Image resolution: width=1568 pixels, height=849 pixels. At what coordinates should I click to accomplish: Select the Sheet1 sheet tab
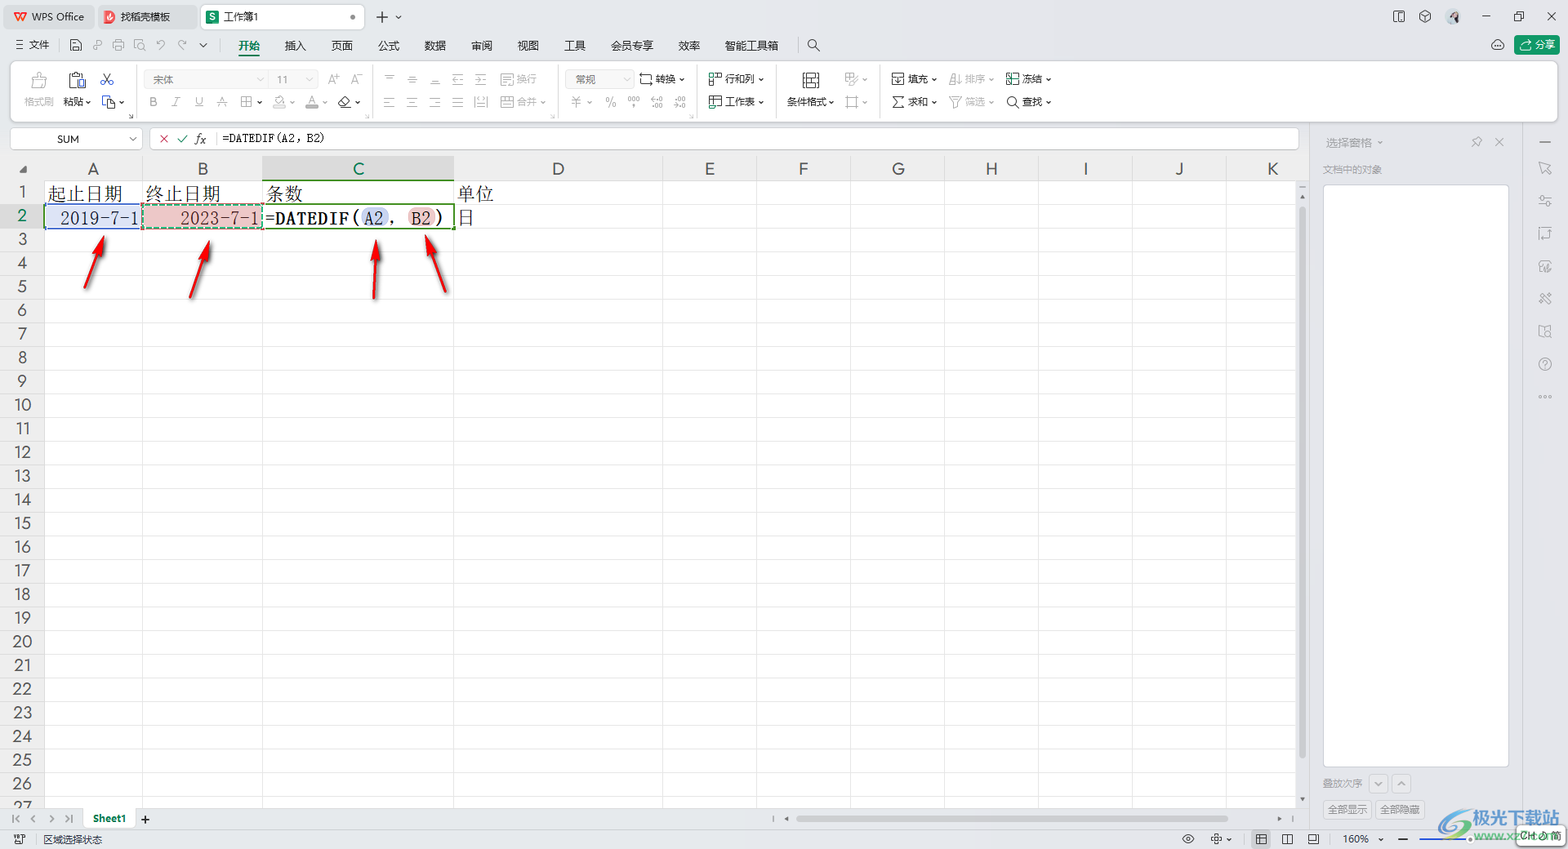pos(109,818)
